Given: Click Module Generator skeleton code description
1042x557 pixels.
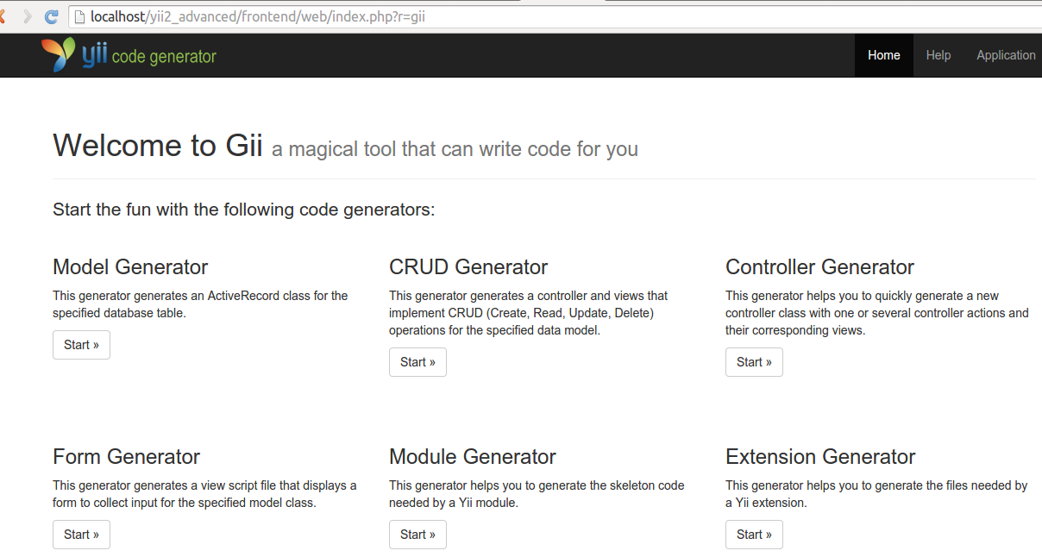Looking at the screenshot, I should [537, 494].
